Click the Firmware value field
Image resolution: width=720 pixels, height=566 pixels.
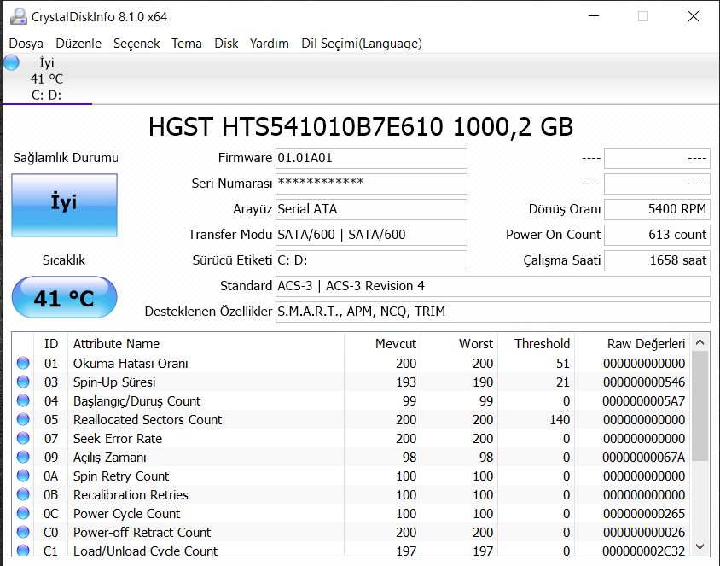tap(371, 158)
